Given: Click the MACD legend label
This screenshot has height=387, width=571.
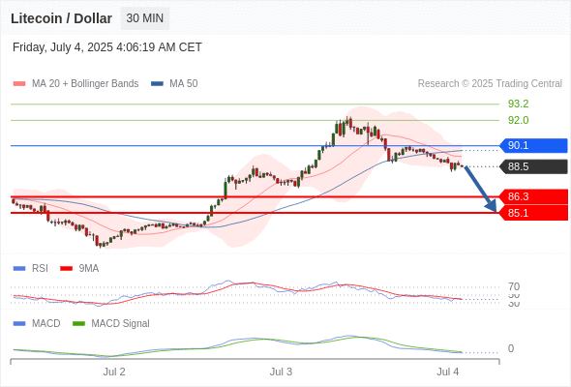Looking at the screenshot, I should point(46,324).
